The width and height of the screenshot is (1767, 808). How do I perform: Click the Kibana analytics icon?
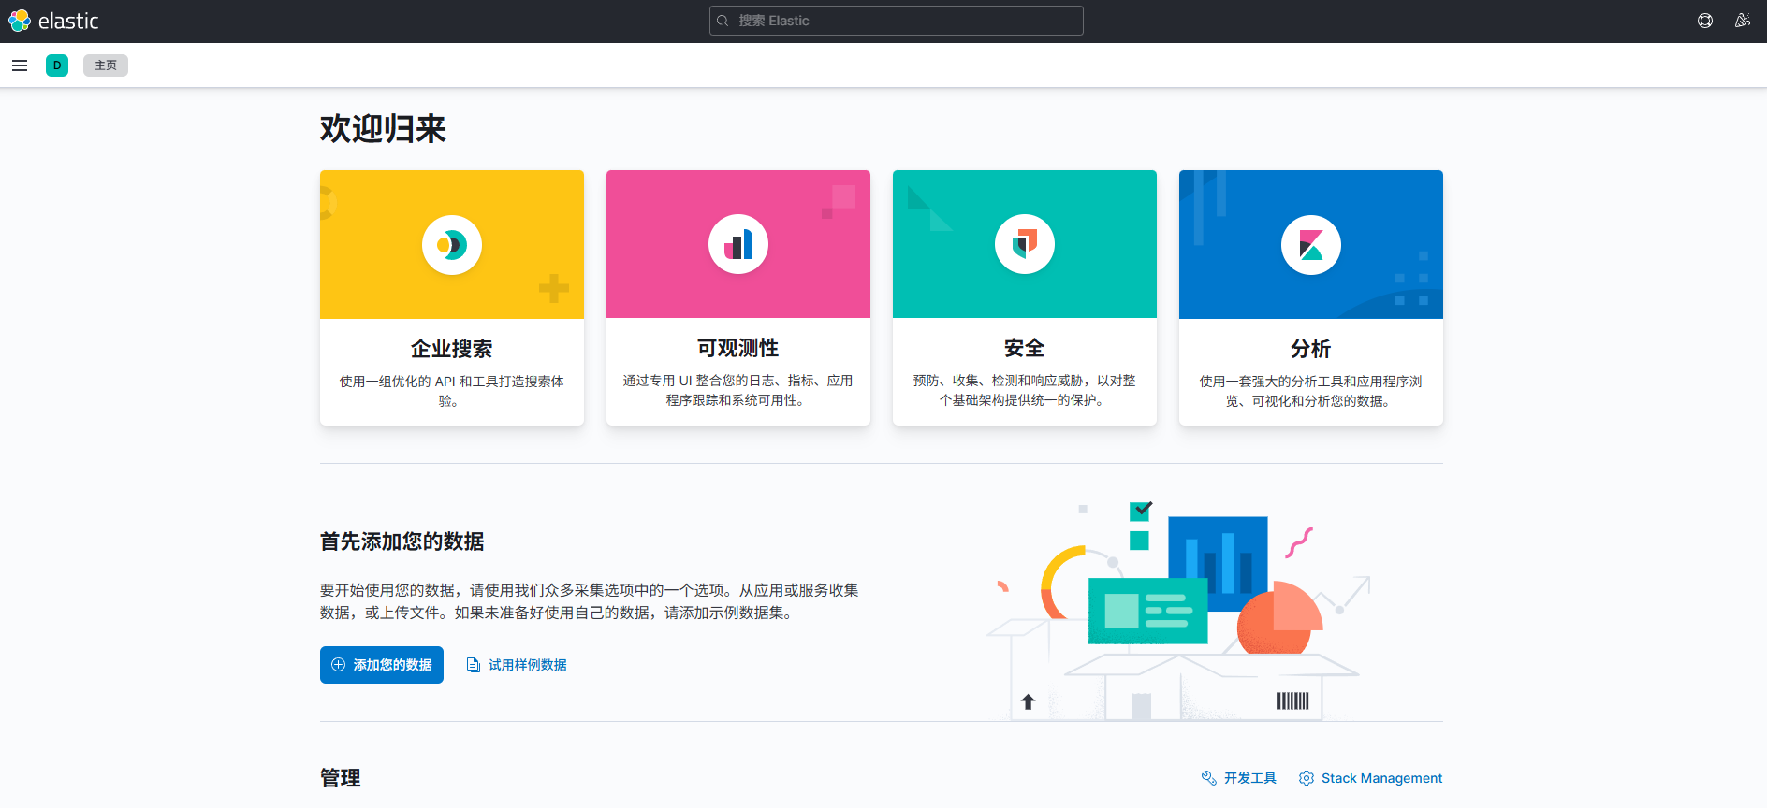[x=1310, y=245]
